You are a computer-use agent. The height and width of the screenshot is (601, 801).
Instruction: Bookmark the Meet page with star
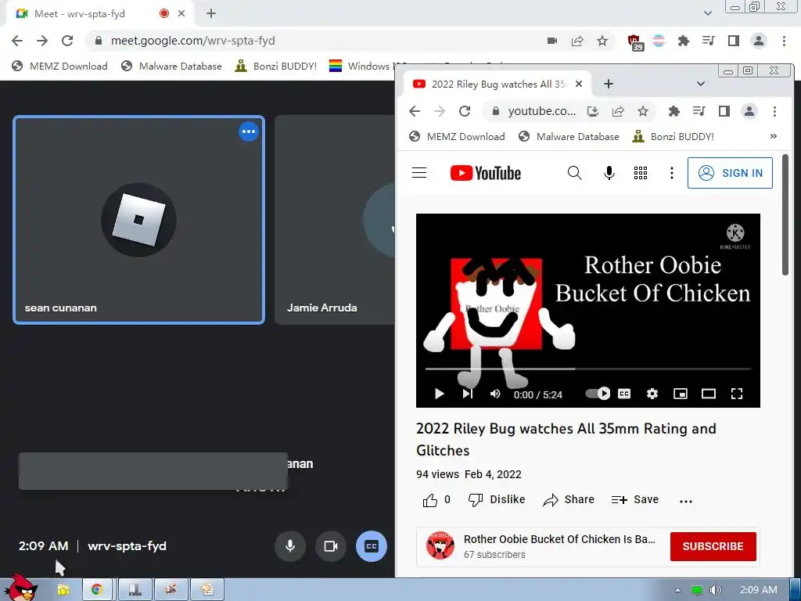tap(602, 41)
